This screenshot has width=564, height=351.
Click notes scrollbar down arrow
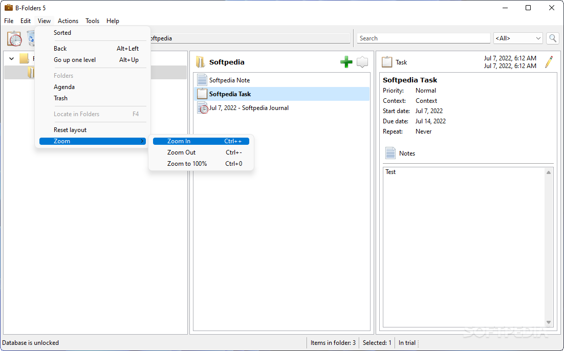pos(549,322)
